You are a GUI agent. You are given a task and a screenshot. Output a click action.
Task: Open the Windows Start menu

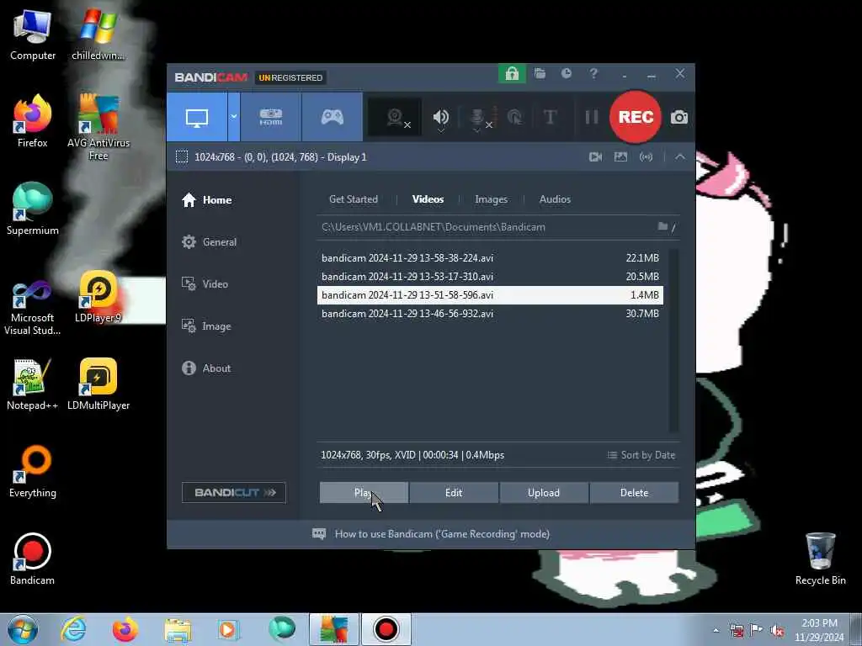[x=23, y=629]
